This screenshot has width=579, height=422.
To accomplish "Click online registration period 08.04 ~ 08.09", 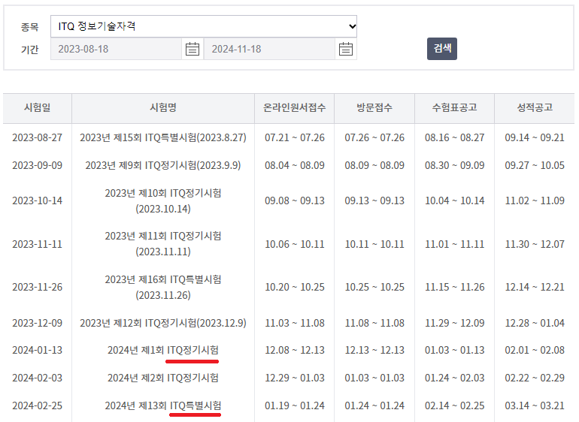I will tap(295, 165).
